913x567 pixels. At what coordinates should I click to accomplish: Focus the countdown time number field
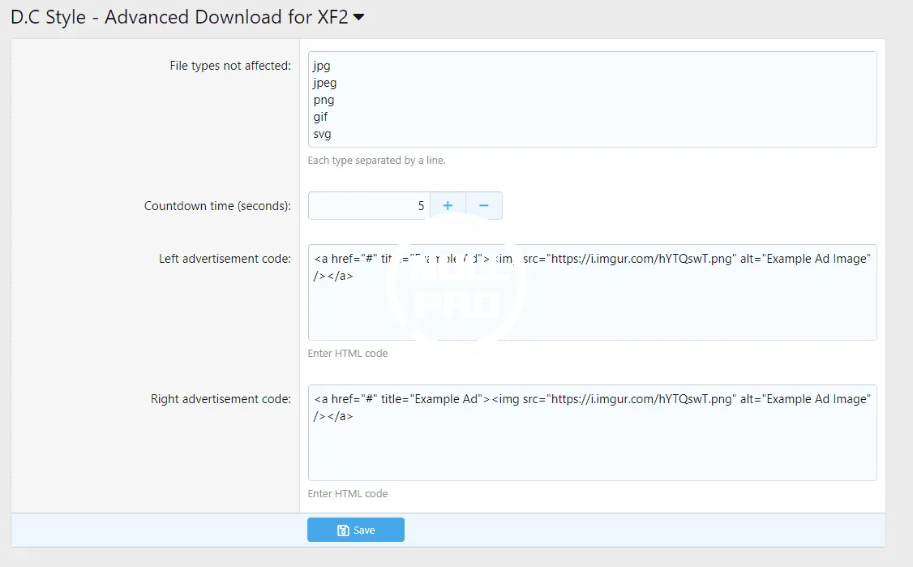(x=369, y=206)
